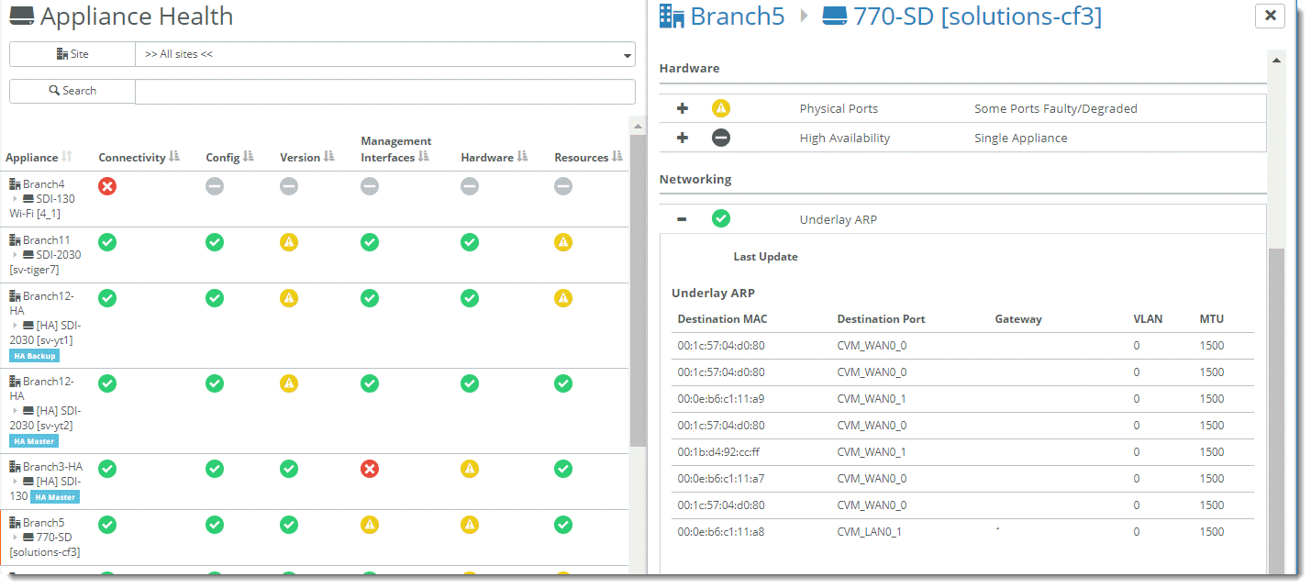
Task: Click Branch5 yellow Hardware warning icon
Action: click(x=470, y=525)
